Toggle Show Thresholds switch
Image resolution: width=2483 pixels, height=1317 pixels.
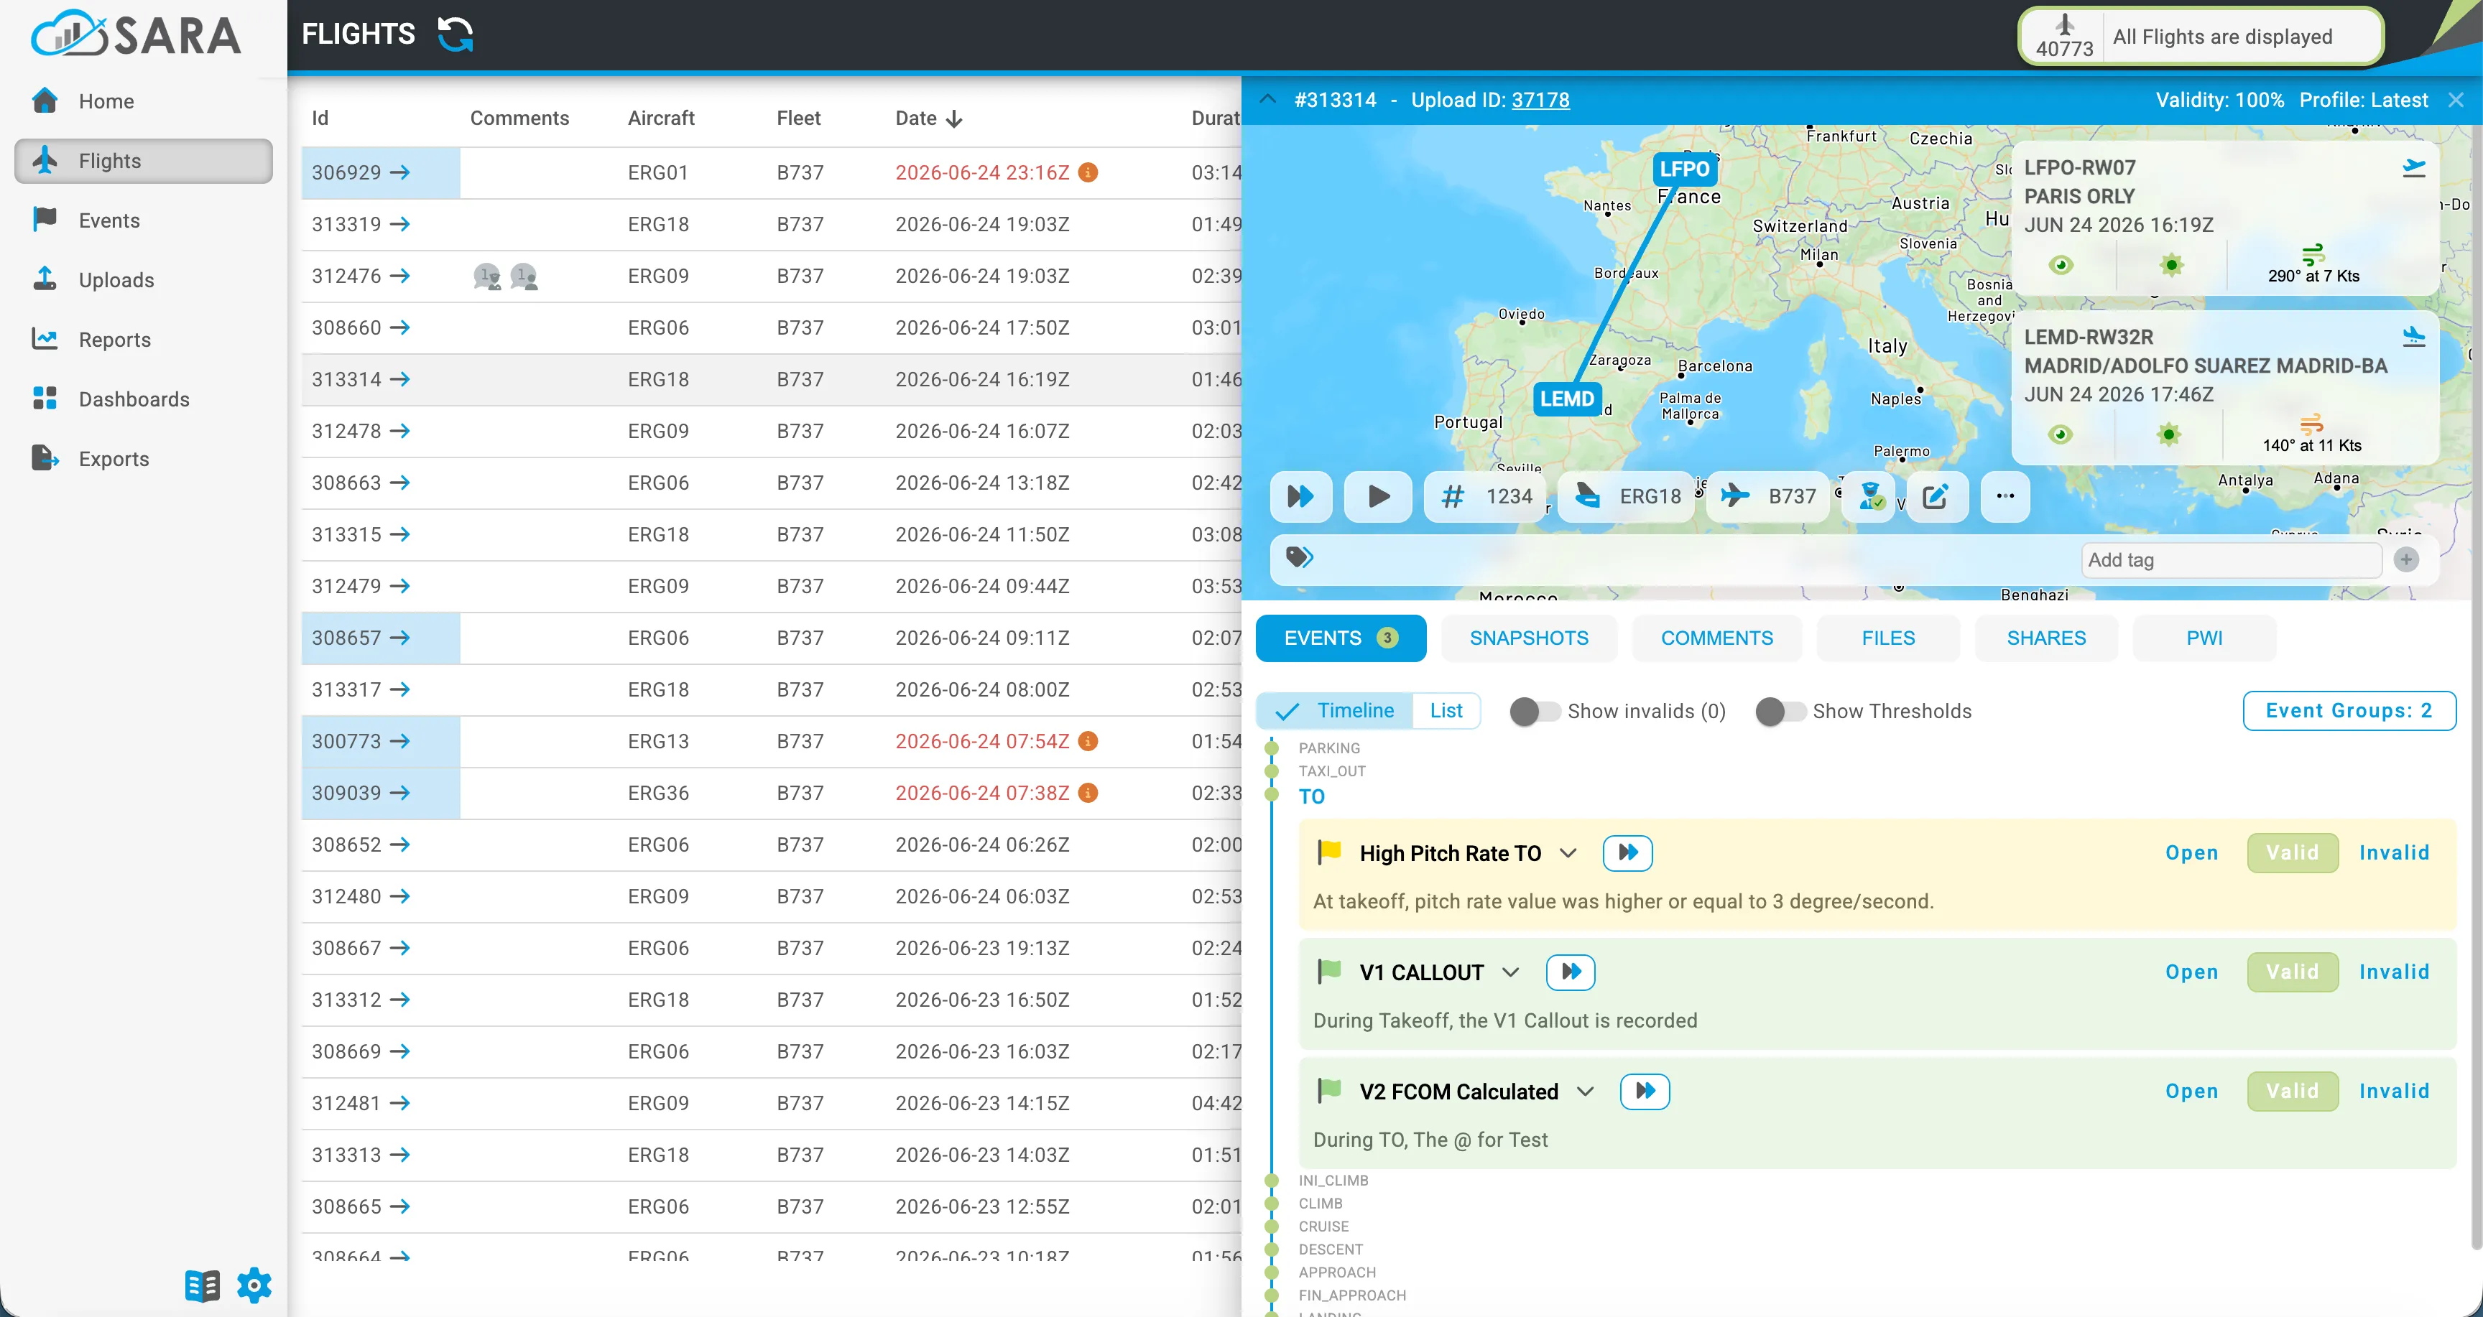point(1780,712)
